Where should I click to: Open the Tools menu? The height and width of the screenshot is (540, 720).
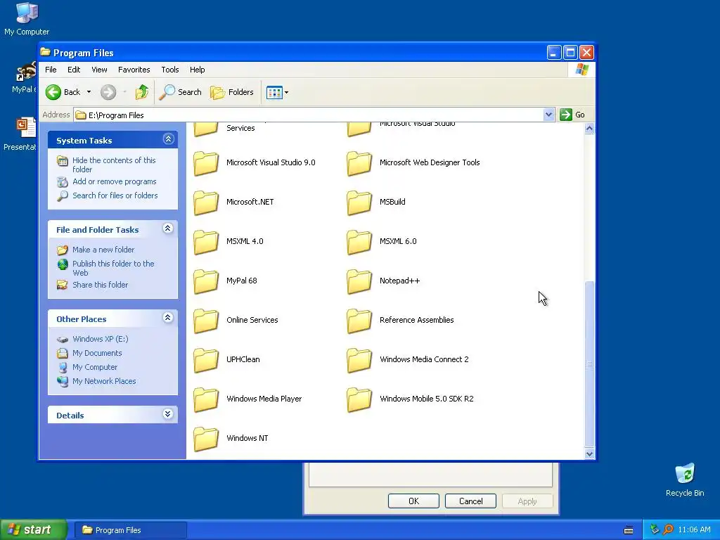pyautogui.click(x=170, y=70)
